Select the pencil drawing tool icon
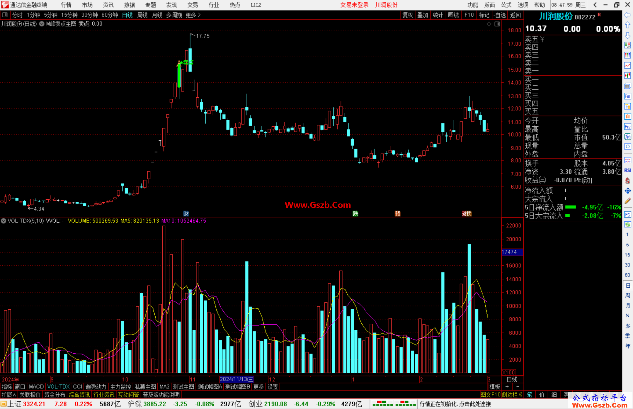The image size is (633, 409). click(x=627, y=201)
